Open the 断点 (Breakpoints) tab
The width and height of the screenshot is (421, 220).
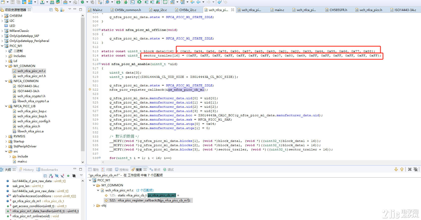[x=155, y=170]
